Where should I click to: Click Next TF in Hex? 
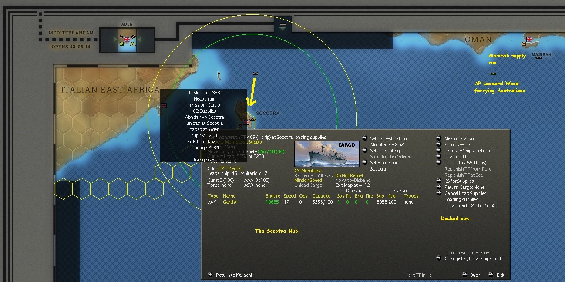point(420,275)
